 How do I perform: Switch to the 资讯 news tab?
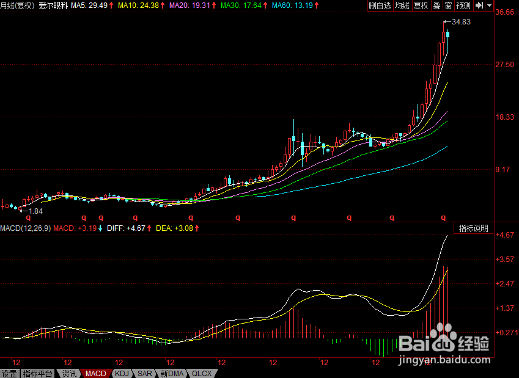tap(68, 374)
